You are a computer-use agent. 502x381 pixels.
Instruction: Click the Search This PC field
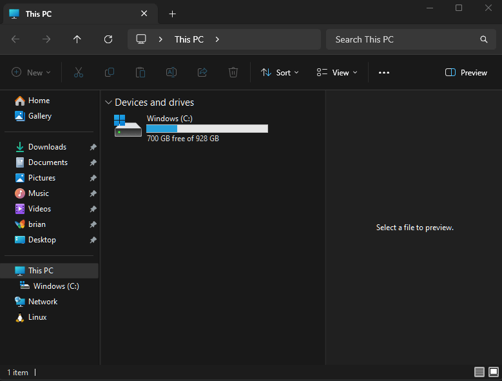click(410, 39)
